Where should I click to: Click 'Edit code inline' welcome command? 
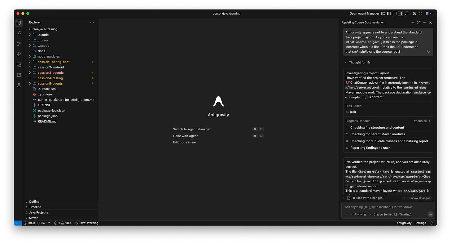pos(184,142)
